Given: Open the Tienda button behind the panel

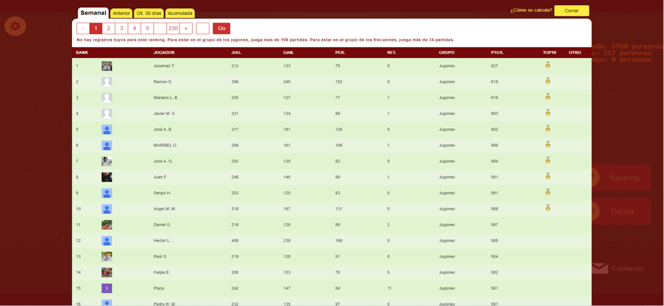Looking at the screenshot, I should [621, 212].
